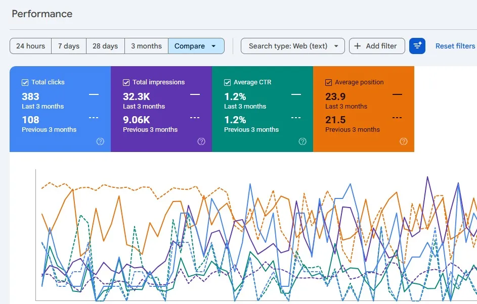
Task: Switch to the 28 days range
Action: tap(105, 46)
